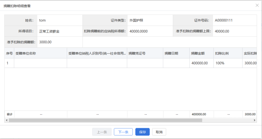Click the 准予扣除的捐赠额 label
Screen dimensions: 262x139
[x=21, y=42]
